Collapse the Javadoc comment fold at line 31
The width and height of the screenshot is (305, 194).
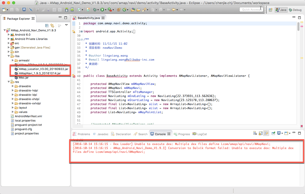[81, 40]
